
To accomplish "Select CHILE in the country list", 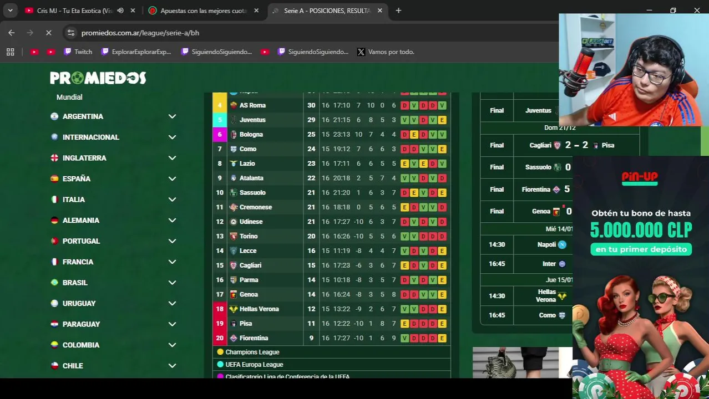I will (x=73, y=366).
